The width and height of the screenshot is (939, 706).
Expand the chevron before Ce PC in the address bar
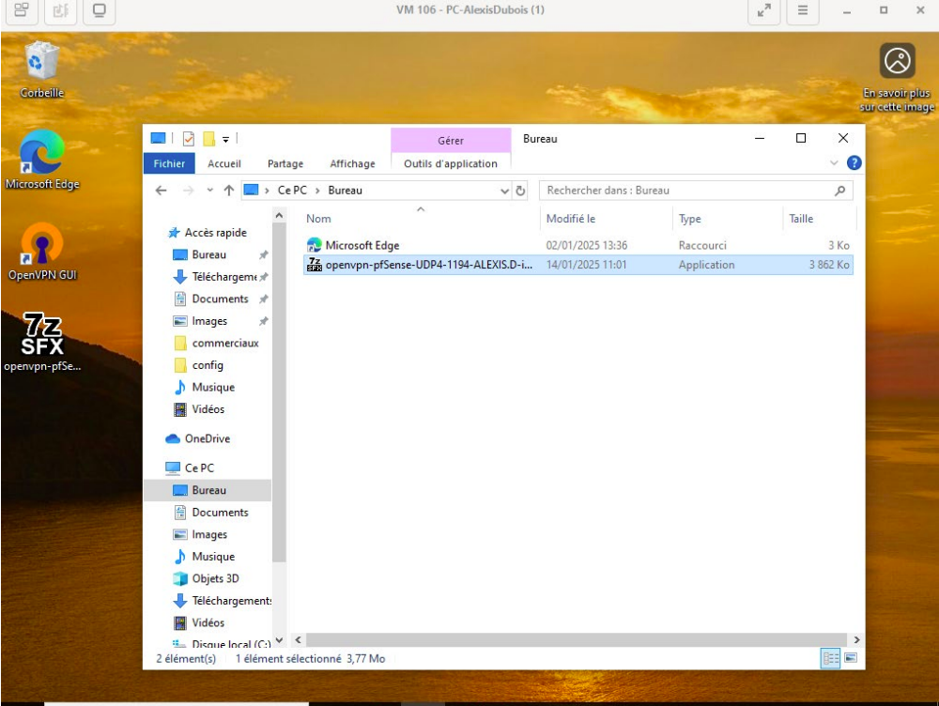tap(267, 191)
